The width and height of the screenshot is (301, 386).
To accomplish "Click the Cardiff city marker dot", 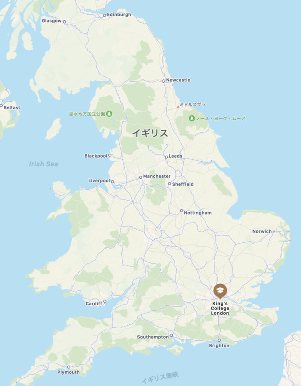I will [x=105, y=301].
